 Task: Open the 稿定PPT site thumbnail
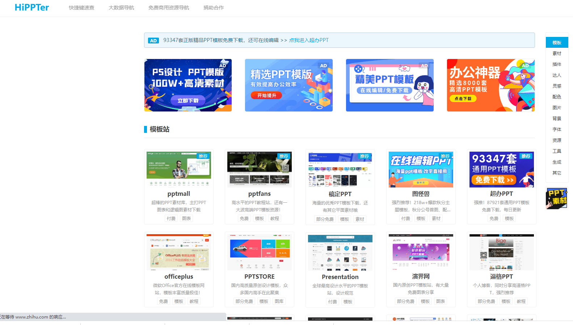[x=340, y=169]
